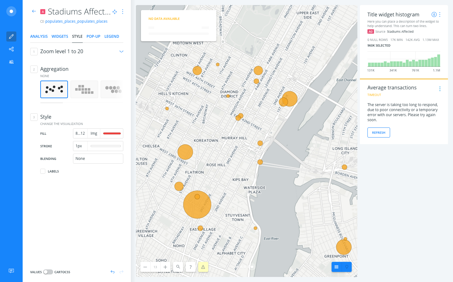Screen dimensions: 453x282
Task: Expand Zoom level 1 to 20 chevron
Action: coord(121,52)
